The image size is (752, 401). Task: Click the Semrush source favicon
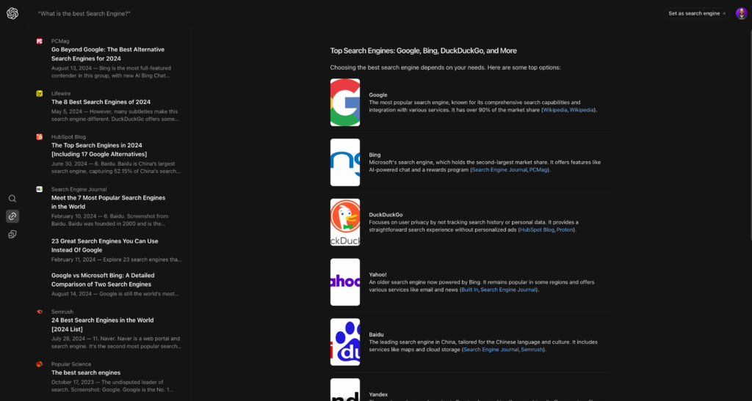[40, 312]
